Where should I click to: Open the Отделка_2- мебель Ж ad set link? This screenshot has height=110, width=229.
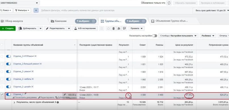23,79
